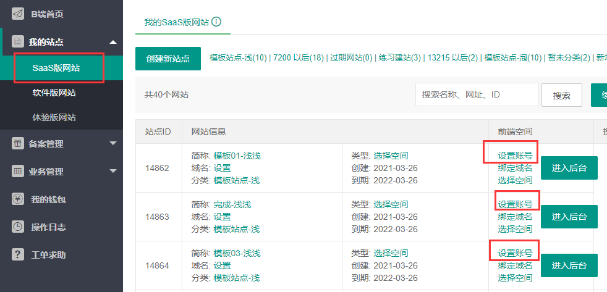The width and height of the screenshot is (607, 292).
Task: Focus the site search input field
Action: click(x=477, y=95)
